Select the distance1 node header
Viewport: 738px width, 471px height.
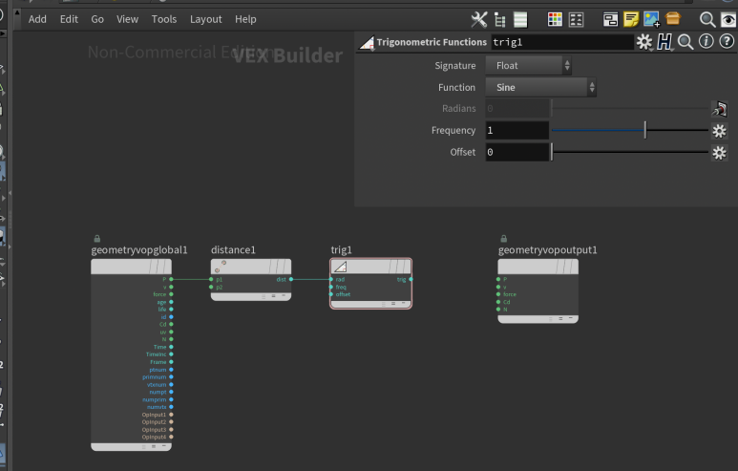251,267
